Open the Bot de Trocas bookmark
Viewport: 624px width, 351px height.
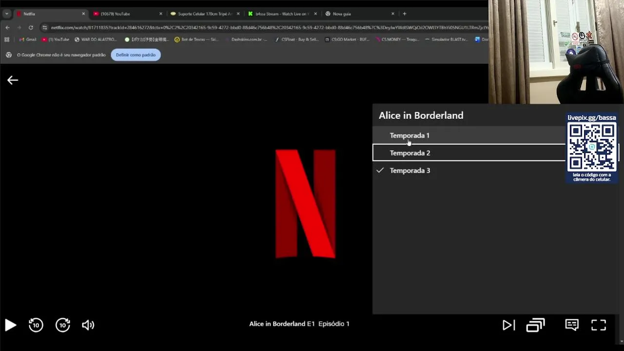pos(196,39)
